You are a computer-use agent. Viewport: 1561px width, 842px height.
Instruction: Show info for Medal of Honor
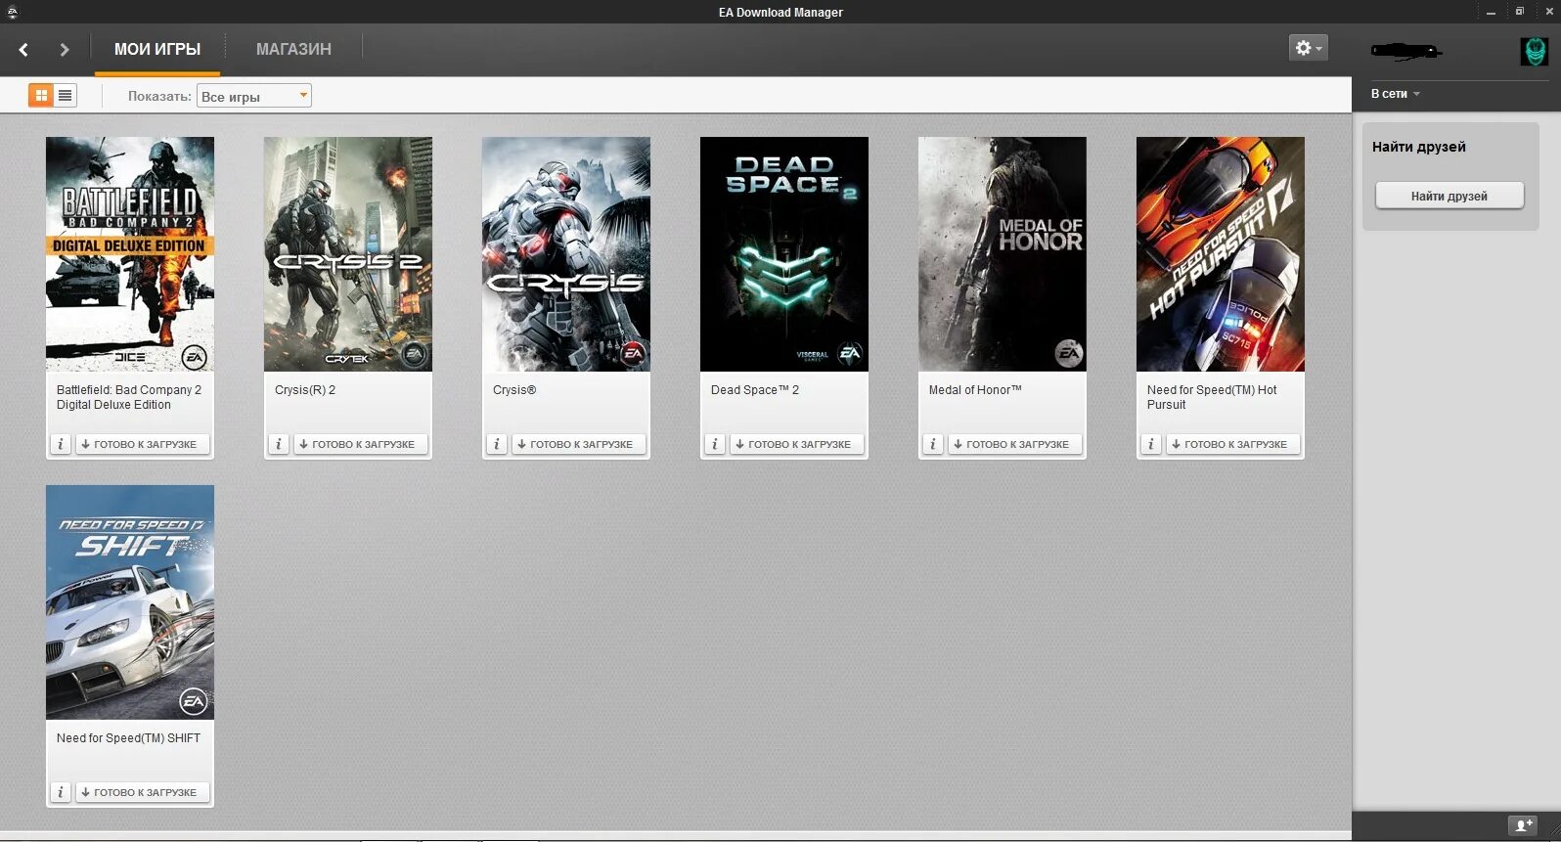pyautogui.click(x=933, y=444)
